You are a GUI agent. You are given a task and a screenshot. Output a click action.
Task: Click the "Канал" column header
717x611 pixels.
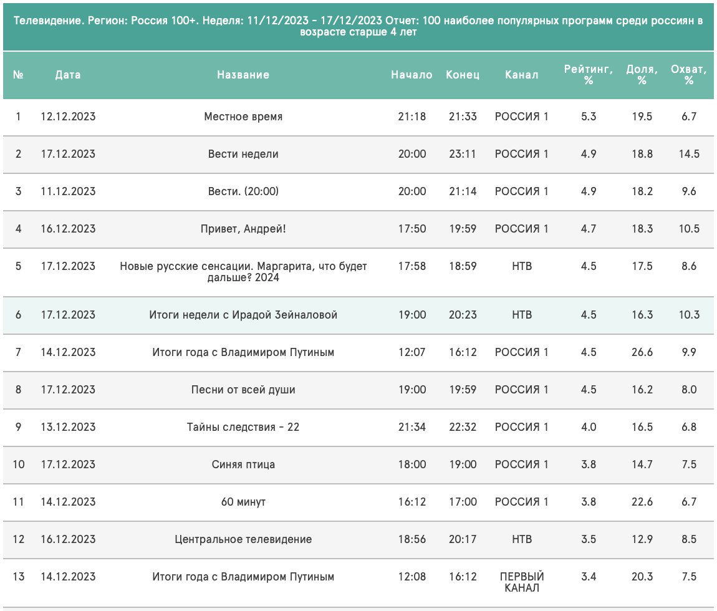pyautogui.click(x=522, y=75)
